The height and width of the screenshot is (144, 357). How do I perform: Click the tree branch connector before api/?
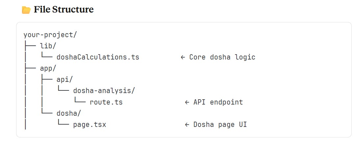[46, 80]
